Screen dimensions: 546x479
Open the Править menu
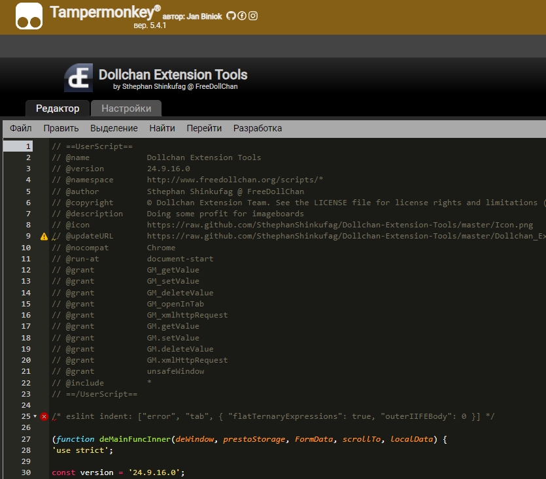pyautogui.click(x=61, y=128)
